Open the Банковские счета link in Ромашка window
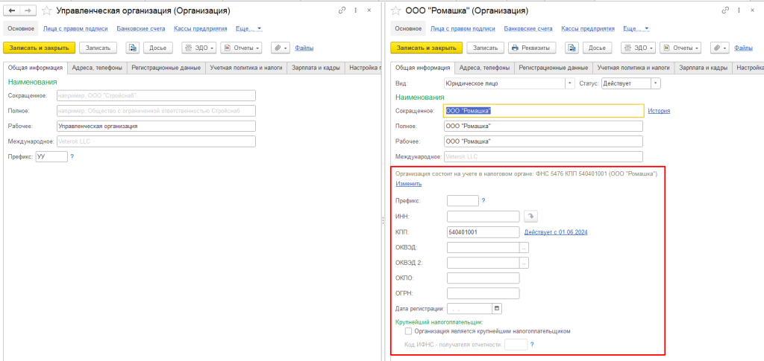The image size is (764, 361). [x=528, y=28]
